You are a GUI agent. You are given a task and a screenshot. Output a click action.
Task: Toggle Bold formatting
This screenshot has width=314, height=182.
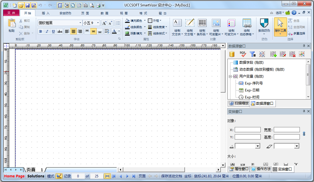click(41, 32)
